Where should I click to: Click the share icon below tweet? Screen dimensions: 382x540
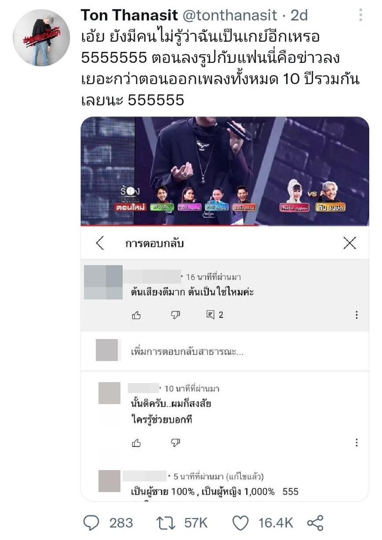[315, 522]
